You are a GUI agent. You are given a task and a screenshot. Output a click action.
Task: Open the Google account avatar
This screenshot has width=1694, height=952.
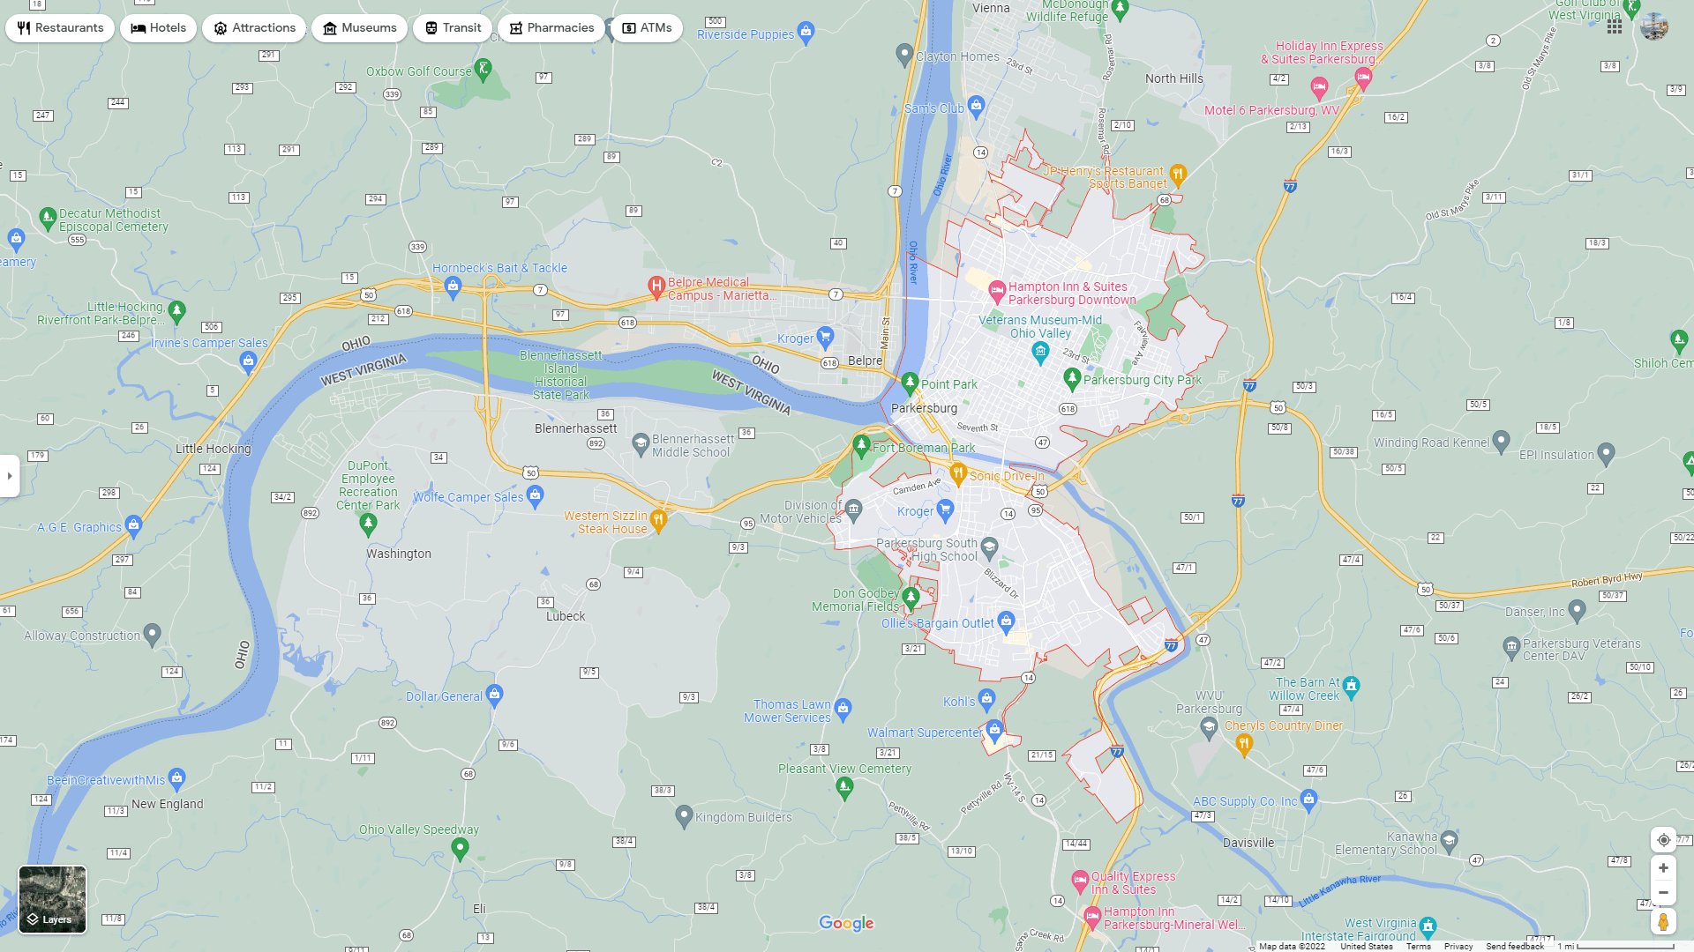tap(1654, 26)
